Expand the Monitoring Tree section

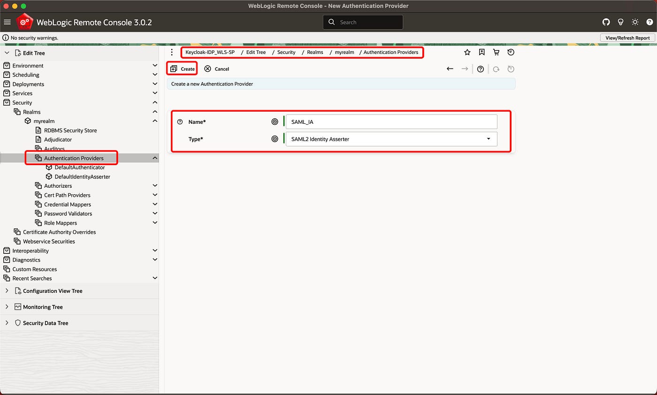pos(7,307)
